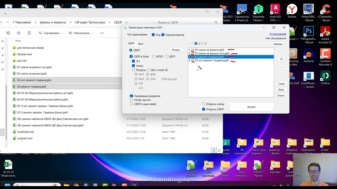Viewport: 337px width, 189px height.
Task: Switch to the СВОР tab
Action: [131, 44]
